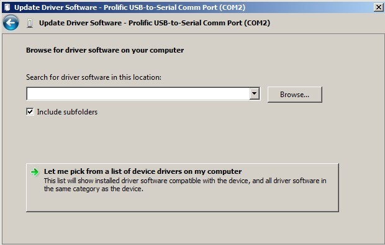Screen dimensions: 385x245
Task: Uncheck the Include subfolders checkbox
Action: [x=30, y=112]
